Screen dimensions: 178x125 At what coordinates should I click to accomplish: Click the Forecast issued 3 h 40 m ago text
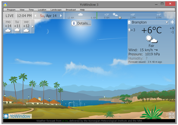tap(145, 62)
